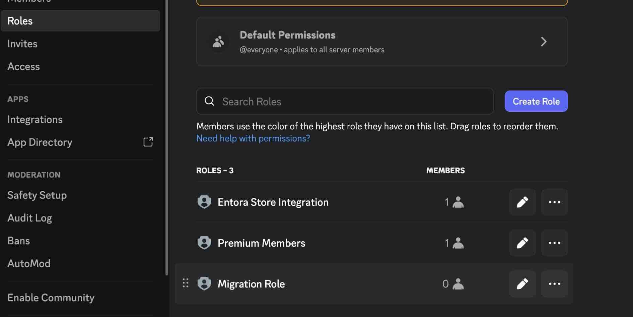Click the search magnifier icon in Search Roles
Image resolution: width=633 pixels, height=317 pixels.
(x=209, y=101)
